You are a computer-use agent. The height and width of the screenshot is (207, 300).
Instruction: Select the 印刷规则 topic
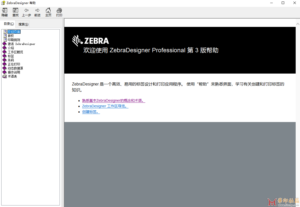point(14,40)
